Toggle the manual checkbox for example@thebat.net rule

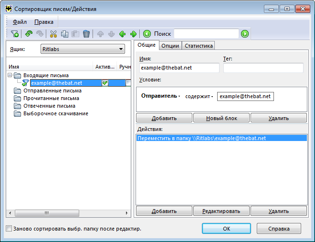click(x=128, y=83)
